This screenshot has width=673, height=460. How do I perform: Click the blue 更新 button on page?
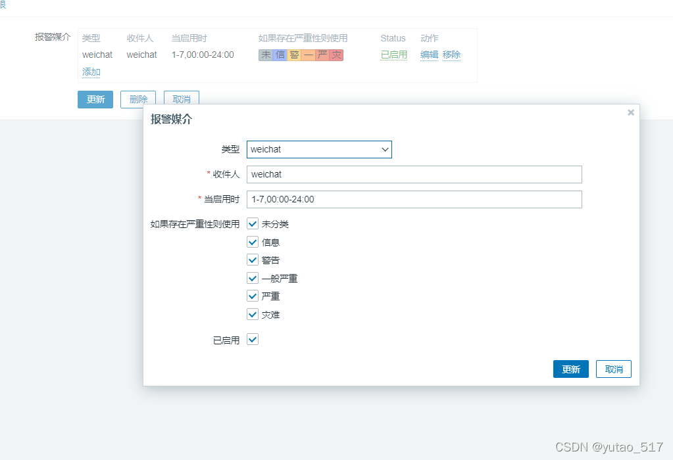click(95, 99)
